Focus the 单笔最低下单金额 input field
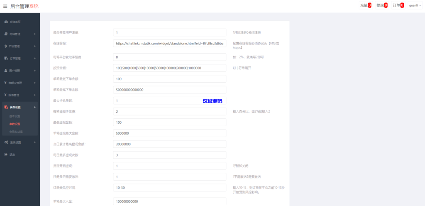This screenshot has height=206, width=425. point(169,79)
